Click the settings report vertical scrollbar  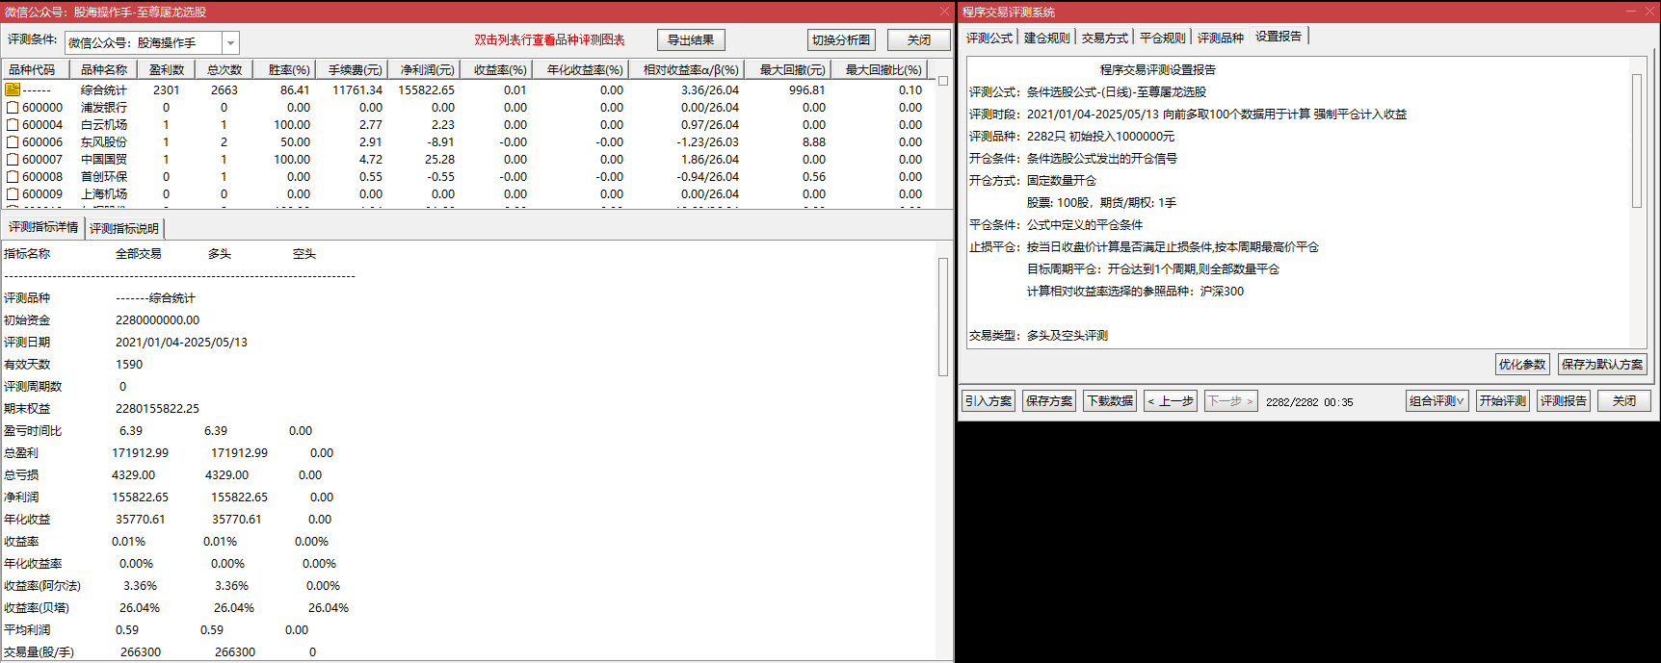point(1636,140)
